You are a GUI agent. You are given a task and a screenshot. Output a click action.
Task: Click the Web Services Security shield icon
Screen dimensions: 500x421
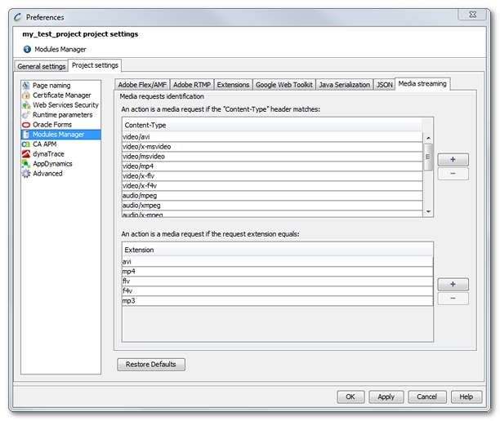[x=26, y=105]
